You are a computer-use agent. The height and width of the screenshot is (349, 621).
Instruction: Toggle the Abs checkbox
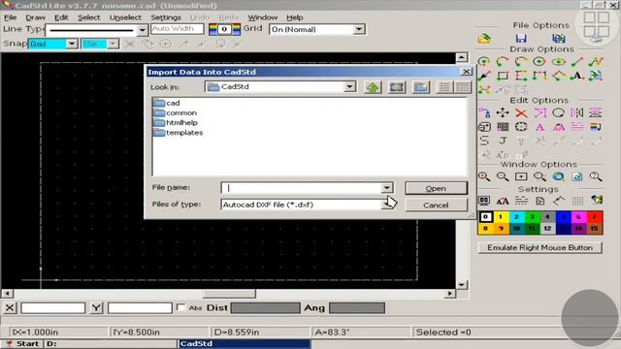pyautogui.click(x=180, y=307)
